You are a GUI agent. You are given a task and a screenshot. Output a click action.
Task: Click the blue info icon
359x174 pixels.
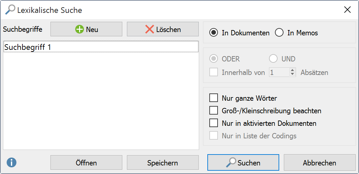pyautogui.click(x=12, y=162)
